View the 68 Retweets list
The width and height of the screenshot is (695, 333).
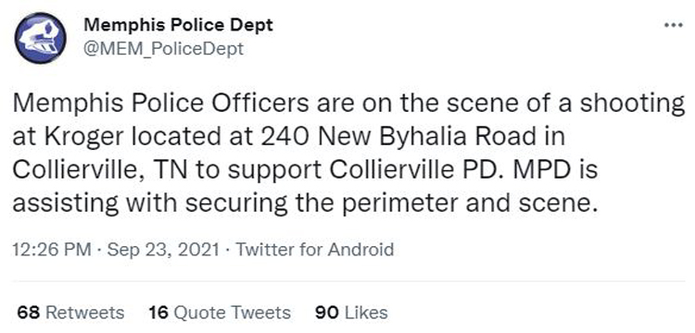point(71,313)
